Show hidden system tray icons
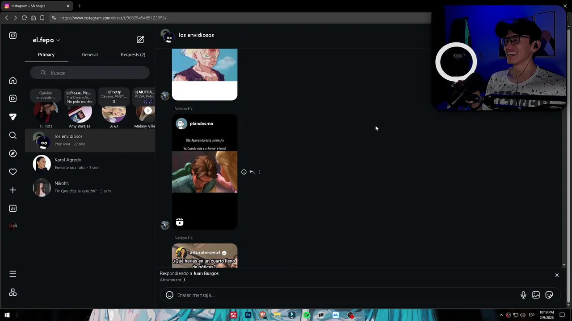The height and width of the screenshot is (321, 572). 501,315
